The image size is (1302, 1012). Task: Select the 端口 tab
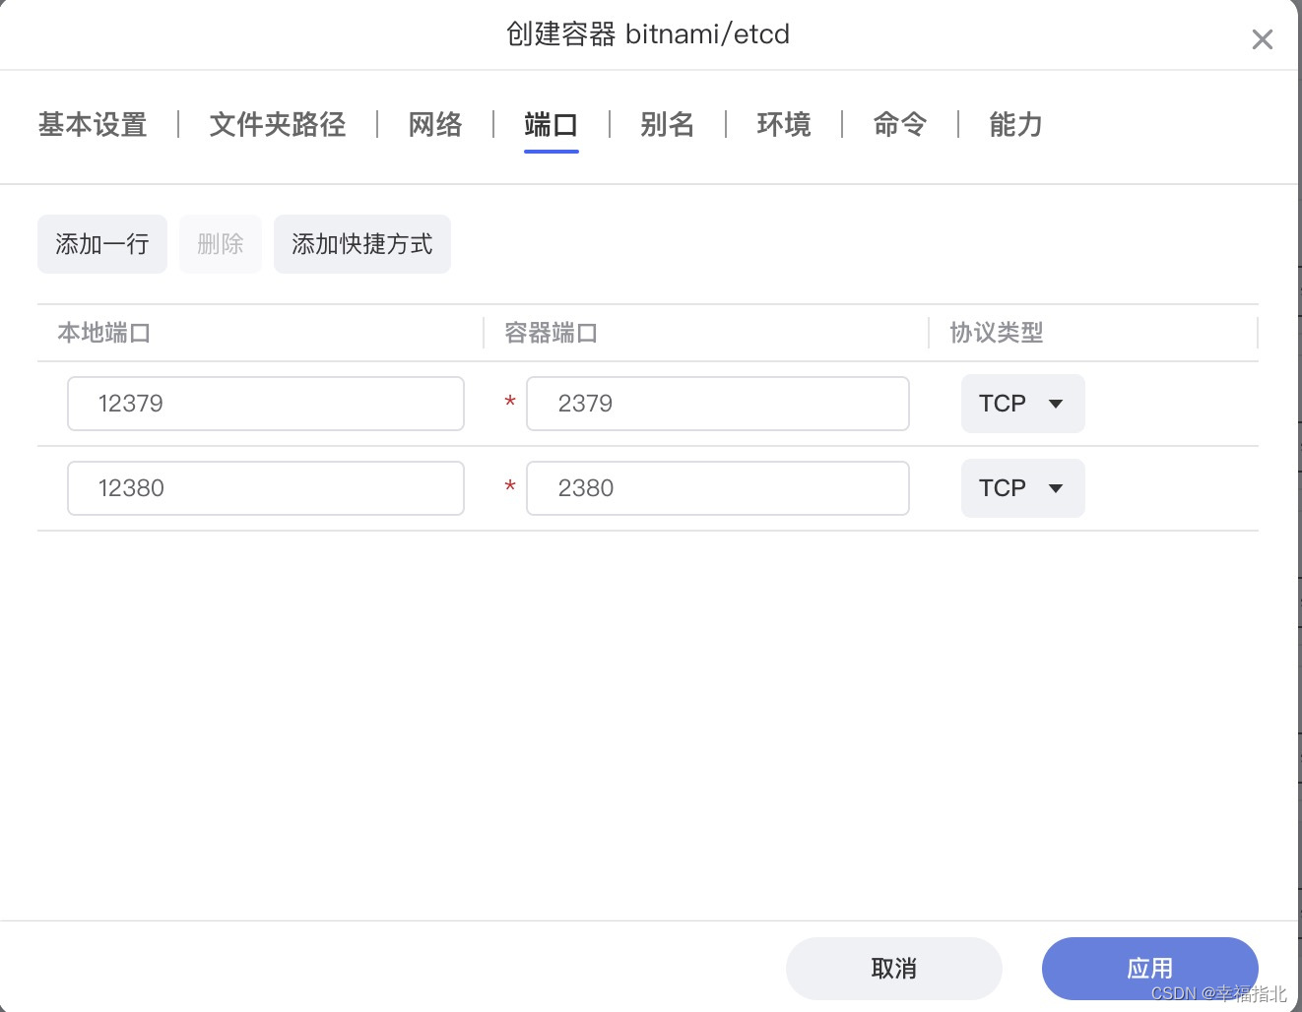click(552, 125)
